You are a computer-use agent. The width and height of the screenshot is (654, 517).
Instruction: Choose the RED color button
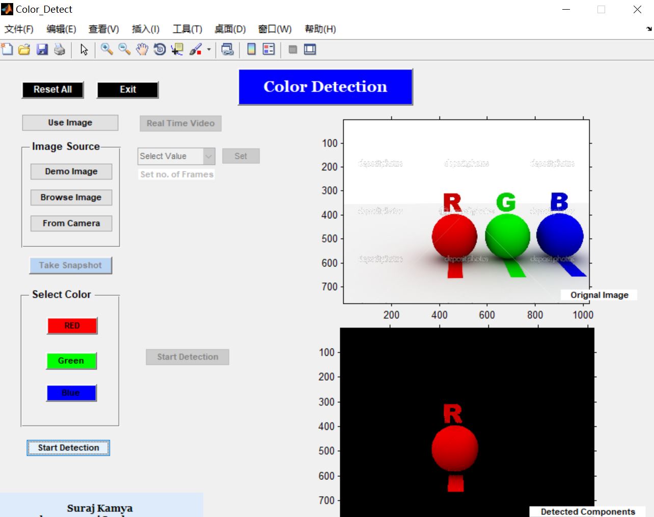(x=72, y=326)
